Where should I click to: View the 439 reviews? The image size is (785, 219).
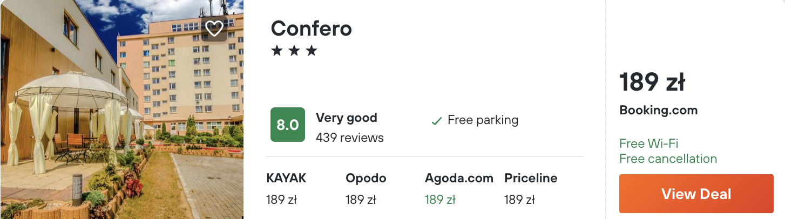point(350,138)
